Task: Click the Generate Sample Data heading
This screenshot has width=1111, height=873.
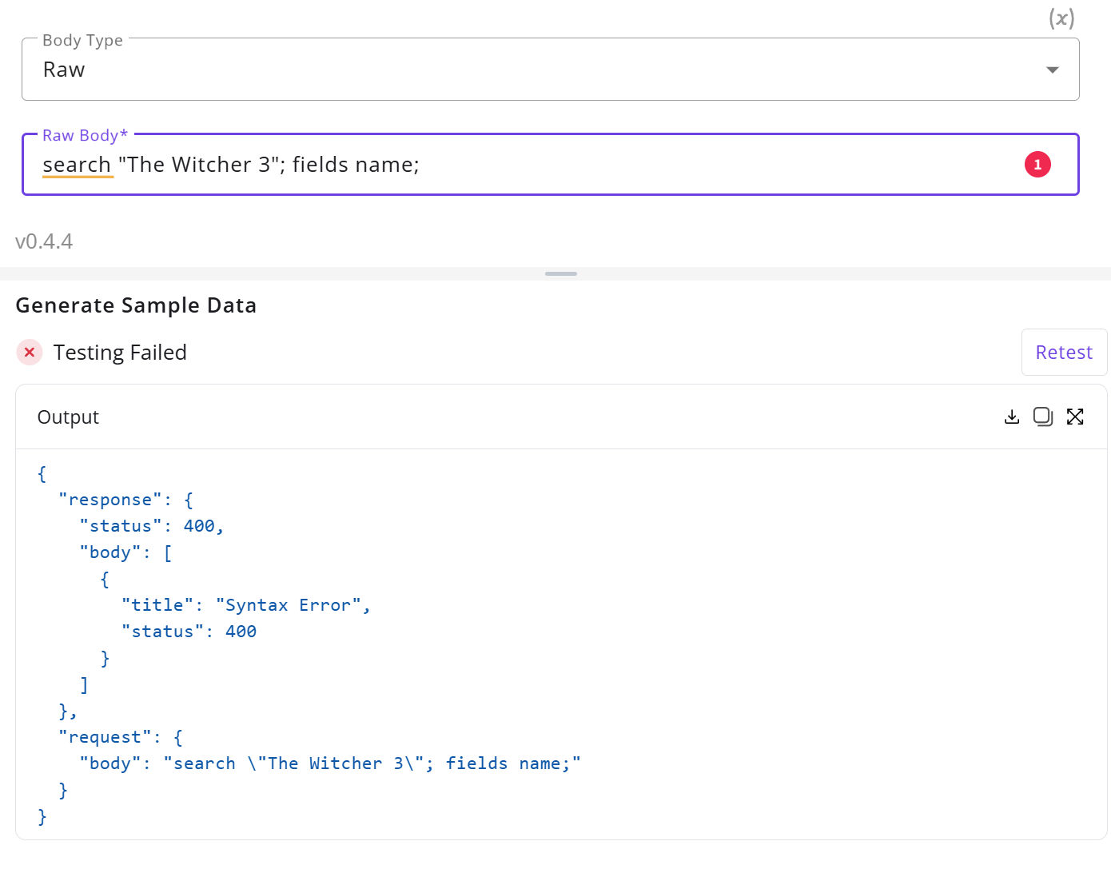Action: click(x=136, y=305)
